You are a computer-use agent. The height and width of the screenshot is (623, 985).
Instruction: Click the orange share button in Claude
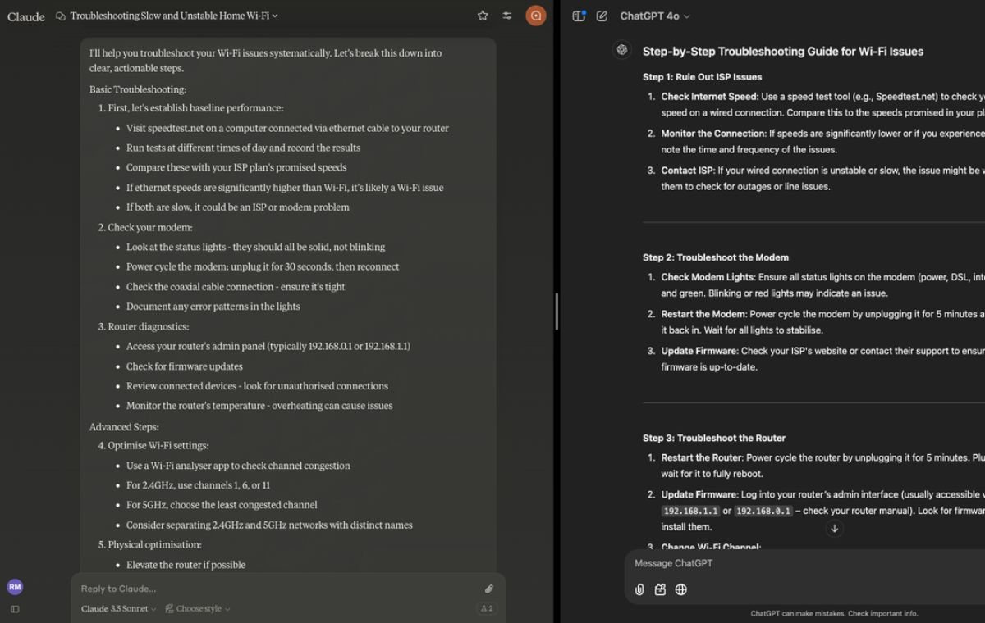pos(536,16)
